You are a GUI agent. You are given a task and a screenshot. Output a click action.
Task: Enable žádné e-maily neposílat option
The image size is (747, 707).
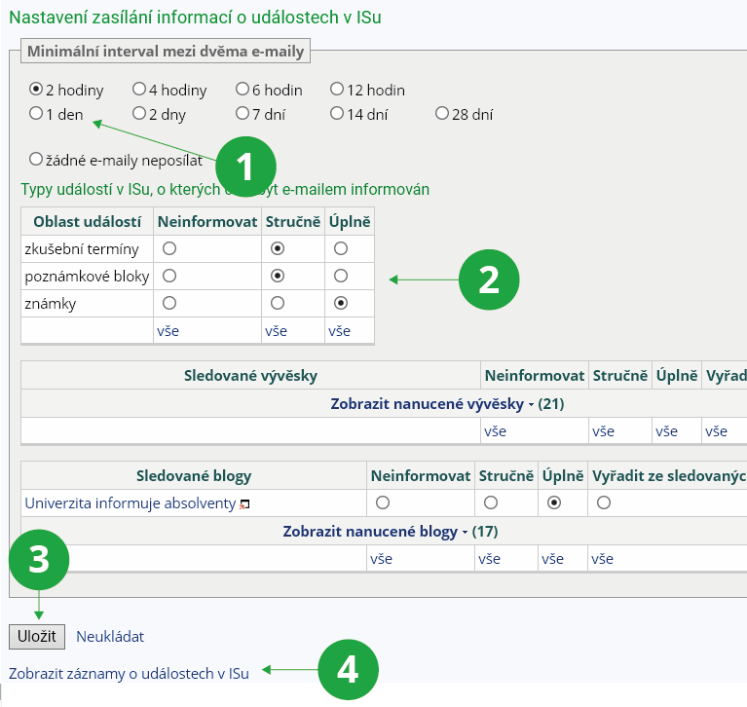(x=36, y=159)
